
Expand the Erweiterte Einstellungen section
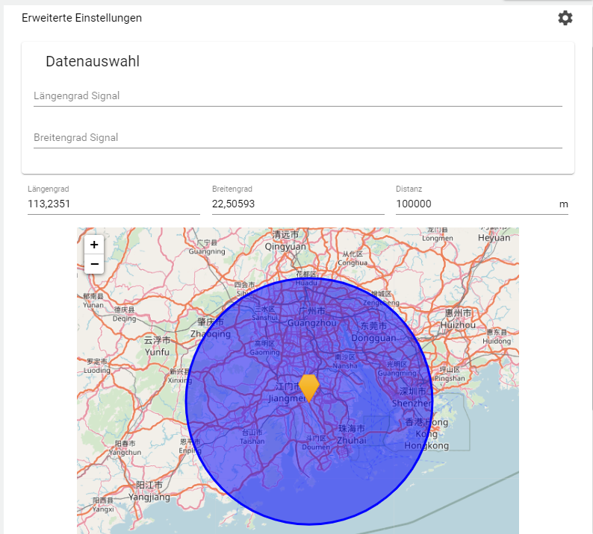[81, 18]
